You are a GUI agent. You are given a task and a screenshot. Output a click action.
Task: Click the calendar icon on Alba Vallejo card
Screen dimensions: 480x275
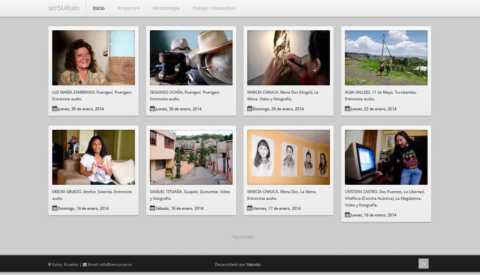347,108
